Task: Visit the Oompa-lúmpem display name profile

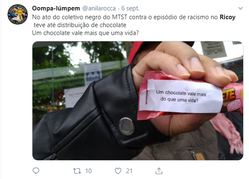Action: [56, 8]
